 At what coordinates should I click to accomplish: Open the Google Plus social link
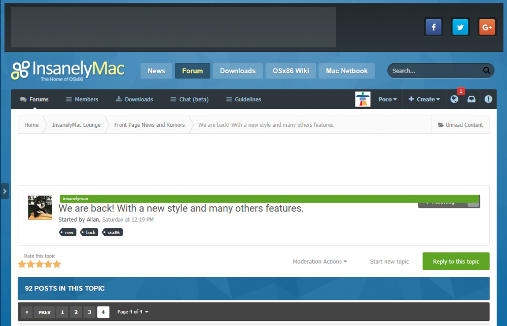(x=487, y=27)
